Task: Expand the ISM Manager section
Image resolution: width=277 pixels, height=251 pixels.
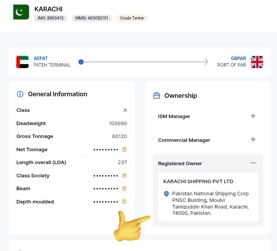Action: tap(253, 116)
